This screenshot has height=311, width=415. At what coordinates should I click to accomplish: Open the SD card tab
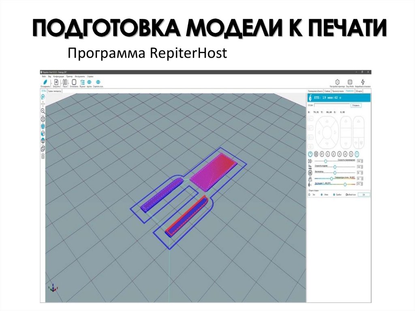(x=359, y=91)
